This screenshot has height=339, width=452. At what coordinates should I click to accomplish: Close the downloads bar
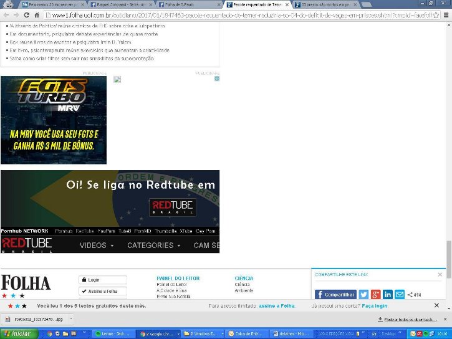tap(445, 319)
